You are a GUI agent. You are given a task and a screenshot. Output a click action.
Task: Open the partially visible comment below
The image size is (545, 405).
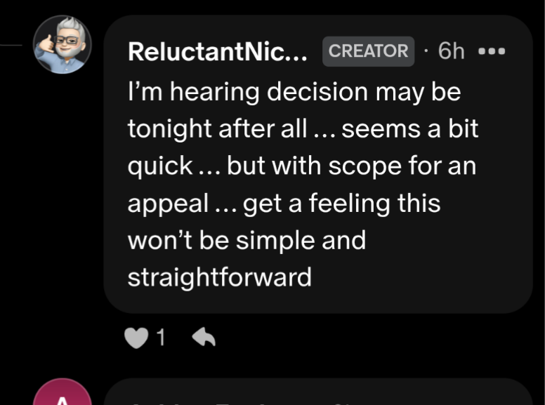(318, 392)
